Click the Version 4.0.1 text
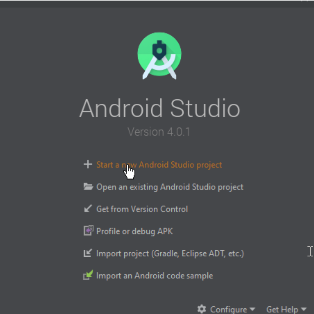Viewport: 314px width, 314px height. point(159,132)
